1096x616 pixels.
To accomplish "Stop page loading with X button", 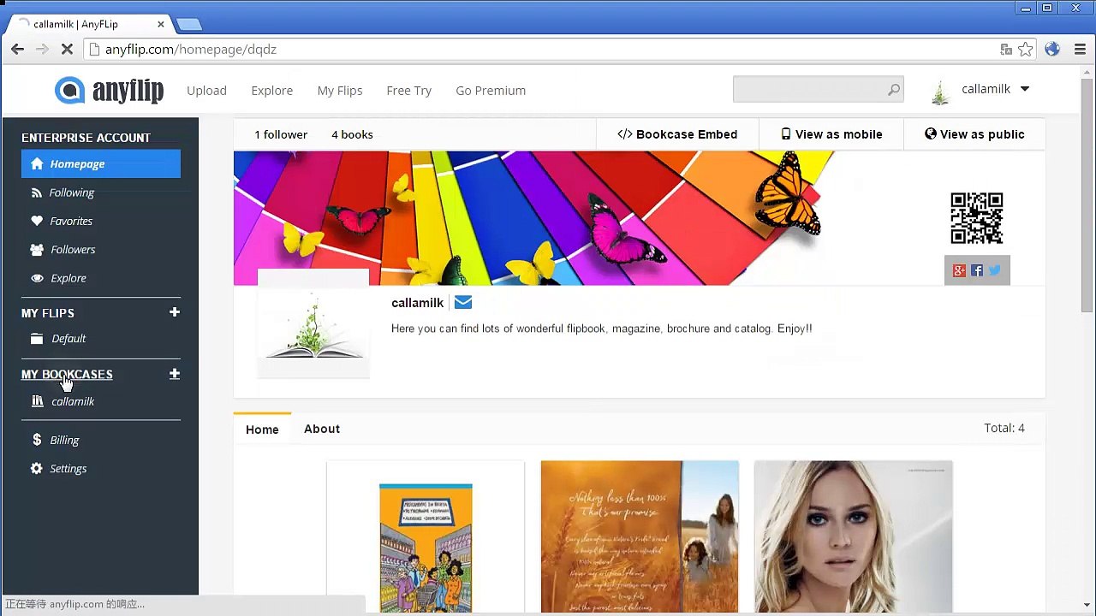I will (66, 49).
